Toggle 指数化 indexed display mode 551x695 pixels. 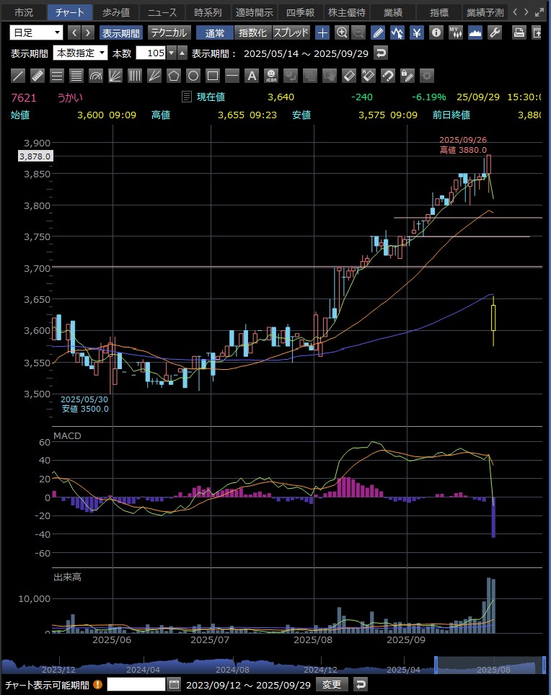(252, 32)
